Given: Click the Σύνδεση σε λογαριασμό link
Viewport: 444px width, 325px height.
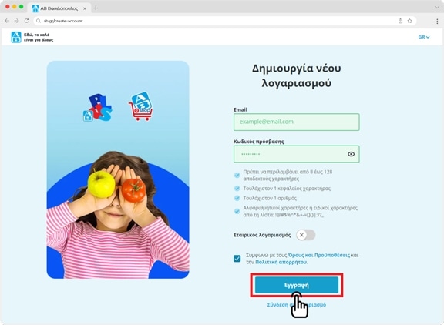Looking at the screenshot, I should point(297,305).
